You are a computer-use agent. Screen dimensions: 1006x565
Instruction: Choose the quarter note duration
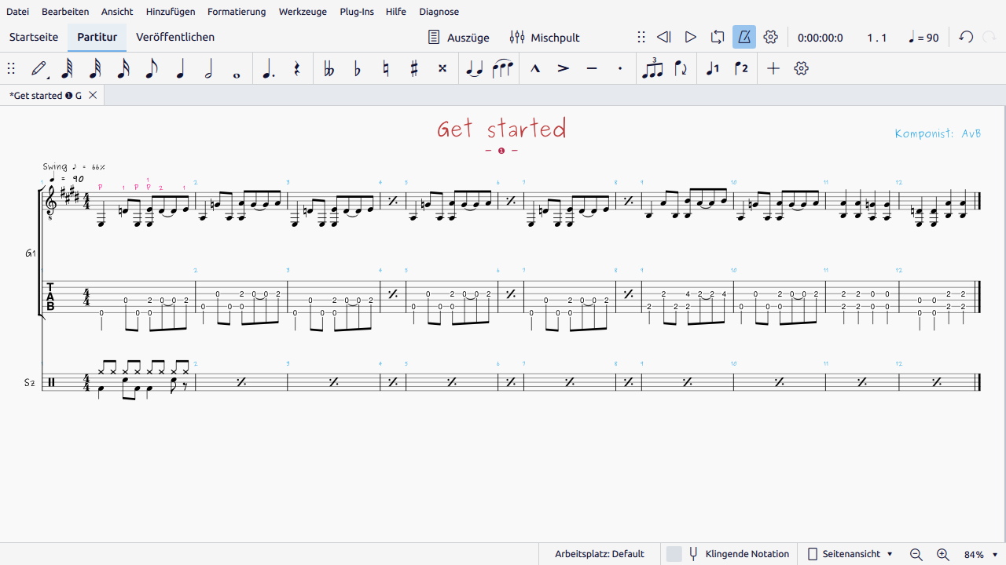[180, 69]
